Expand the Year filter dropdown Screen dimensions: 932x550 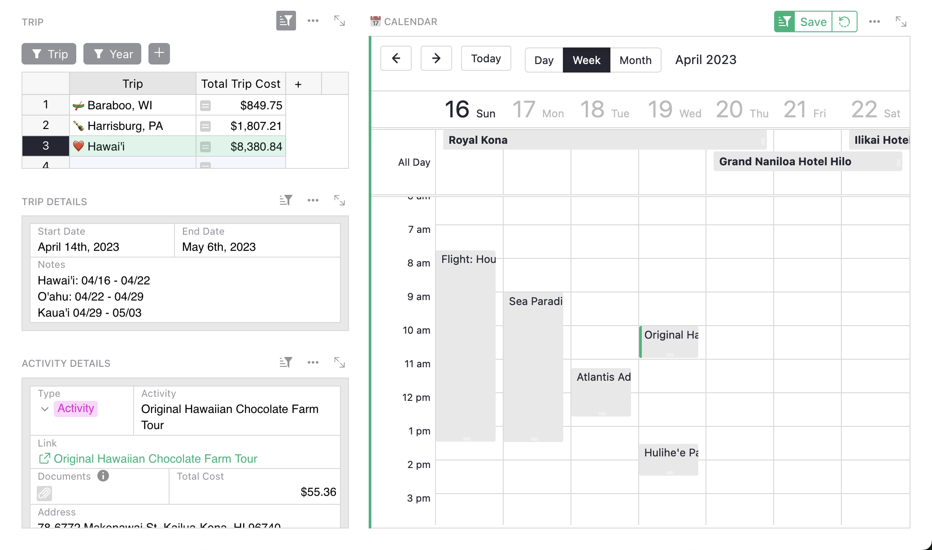point(113,54)
